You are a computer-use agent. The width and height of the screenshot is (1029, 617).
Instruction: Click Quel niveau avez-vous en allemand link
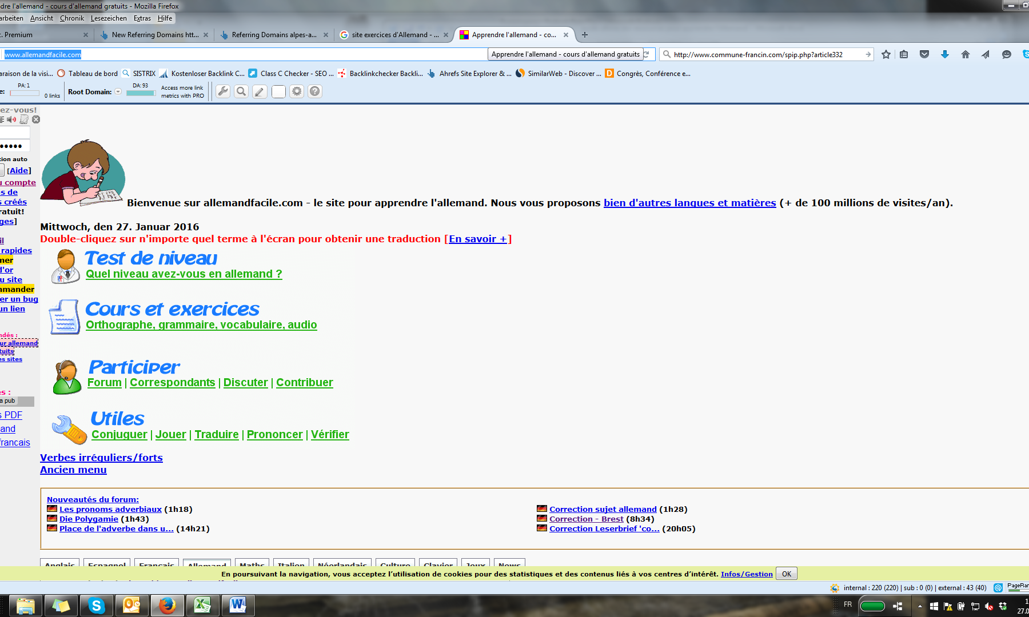(184, 274)
